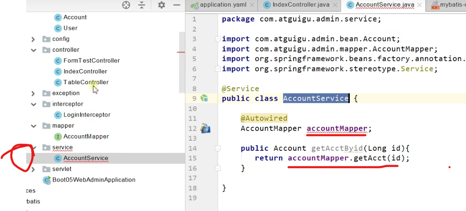
Task: Click the FormTestController class icon
Action: 57,61
